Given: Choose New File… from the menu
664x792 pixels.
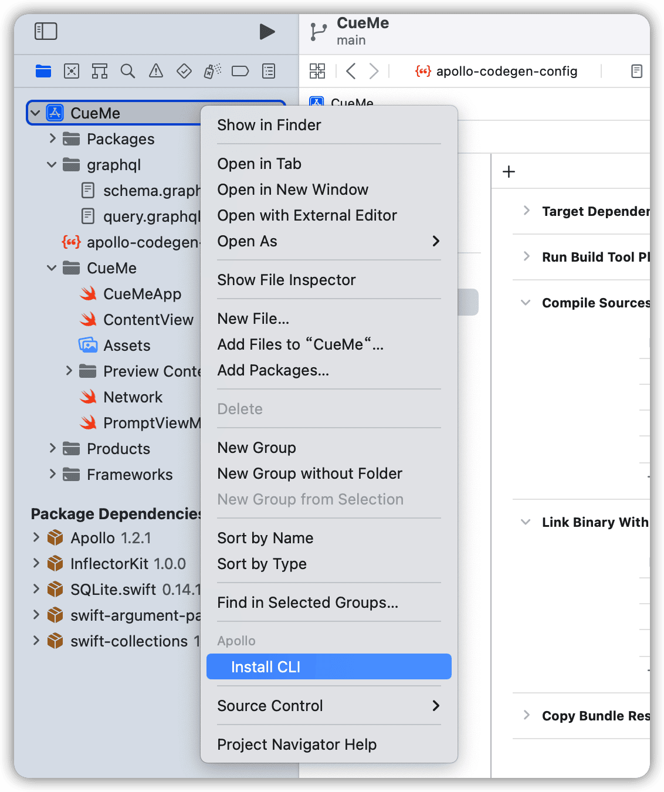Looking at the screenshot, I should pos(329,319).
